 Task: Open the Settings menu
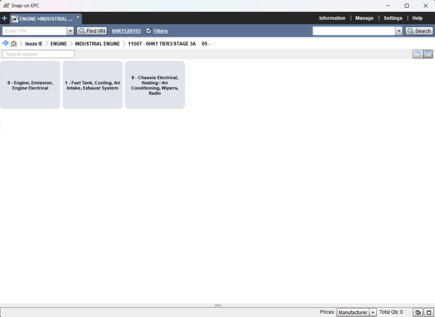[393, 18]
